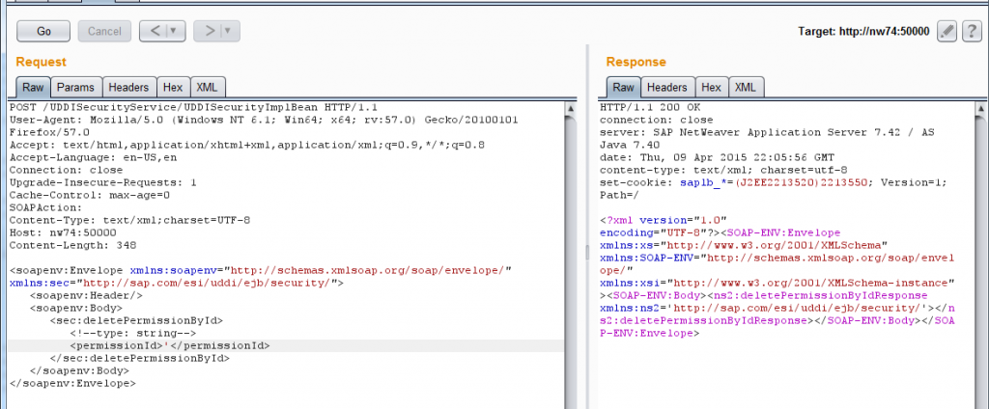Click the Target: http://nw74:50000 label
The image size is (989, 409).
coord(863,32)
